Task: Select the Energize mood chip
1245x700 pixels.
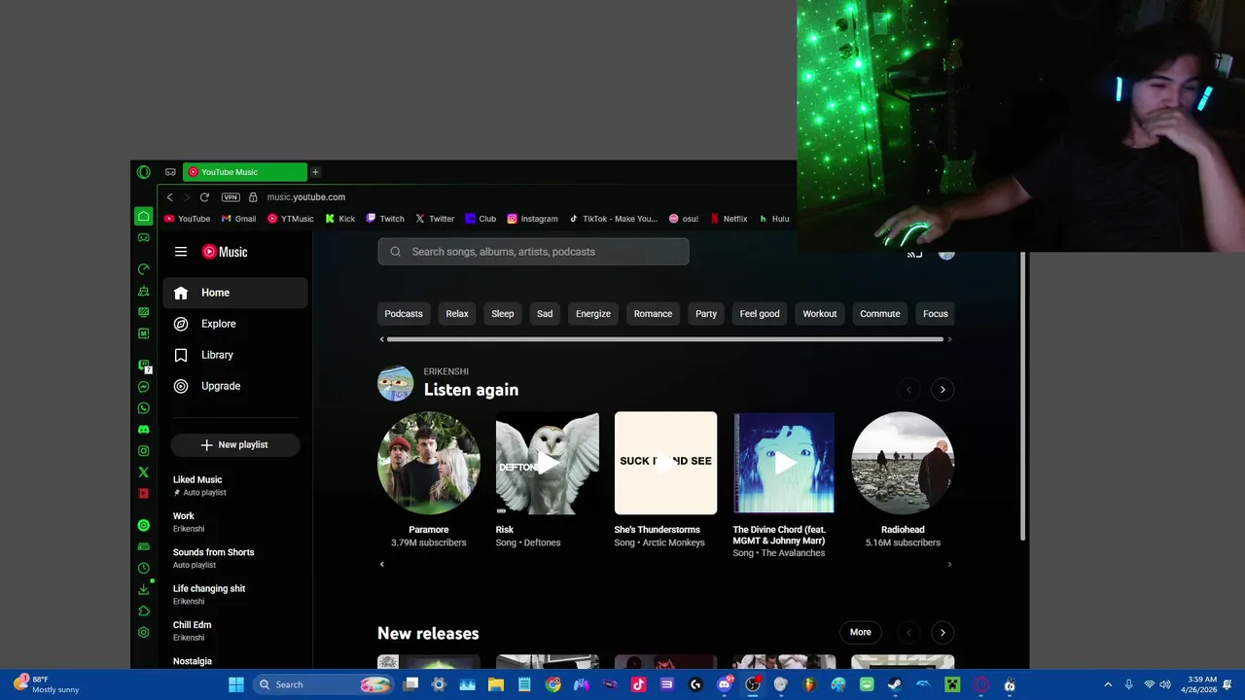Action: click(x=593, y=314)
